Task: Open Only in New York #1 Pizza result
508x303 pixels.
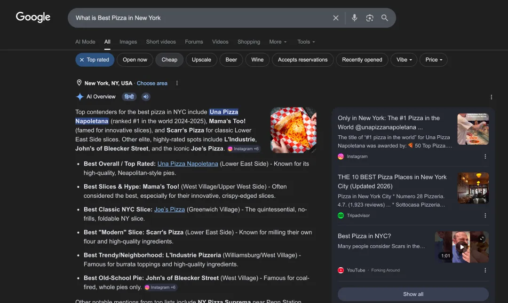Action: point(389,123)
